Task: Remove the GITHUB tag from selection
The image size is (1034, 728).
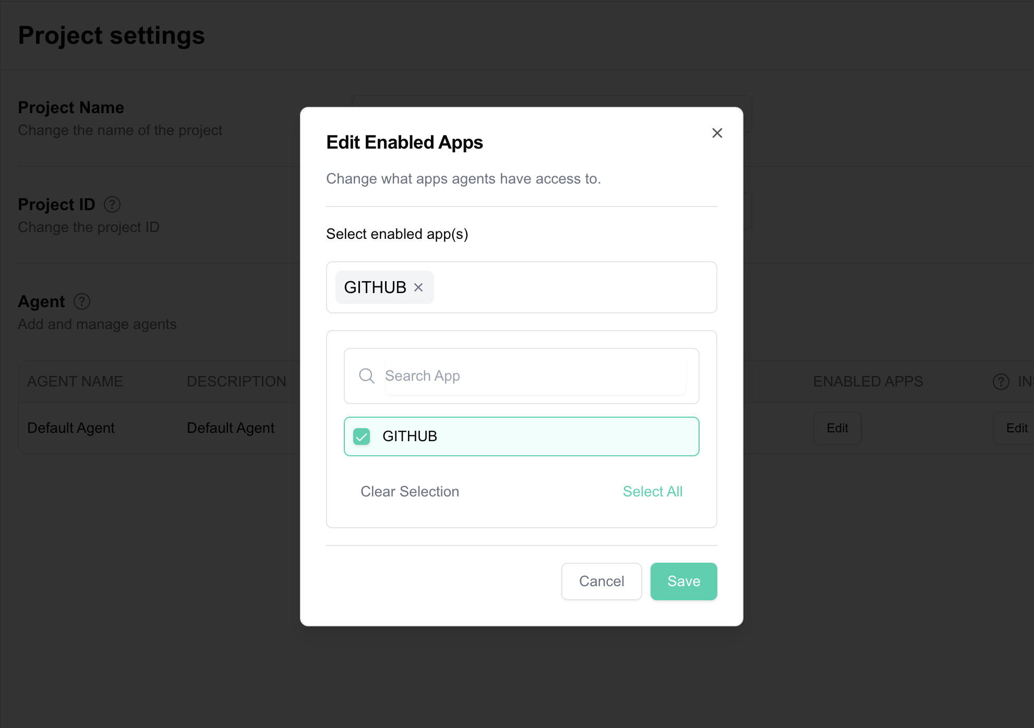Action: pos(418,287)
